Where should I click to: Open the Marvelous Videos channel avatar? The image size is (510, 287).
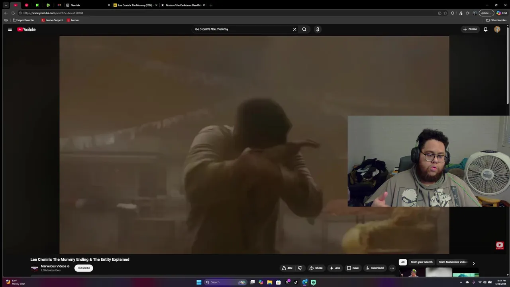[x=35, y=268]
